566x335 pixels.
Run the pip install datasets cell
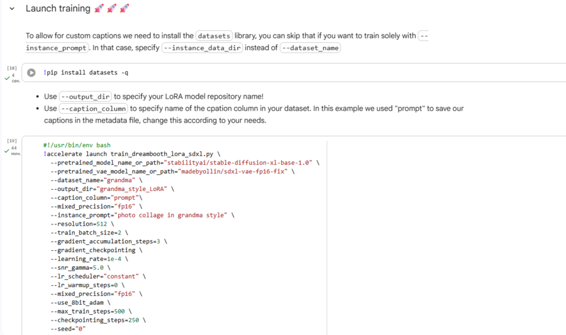(31, 73)
